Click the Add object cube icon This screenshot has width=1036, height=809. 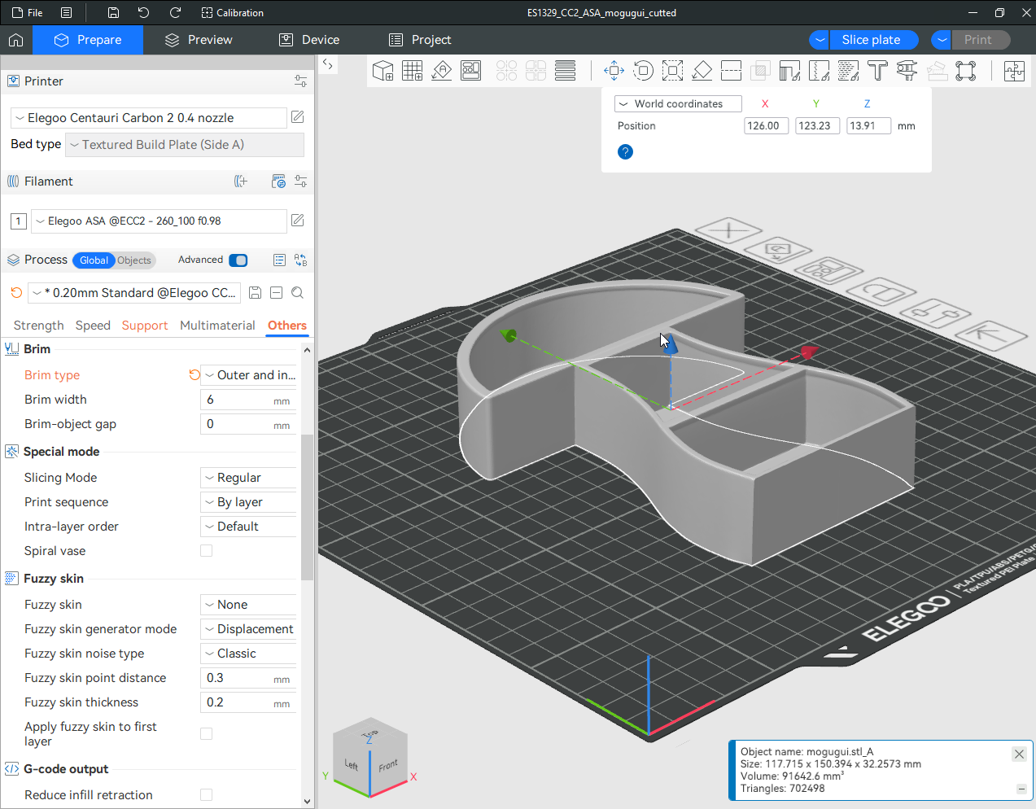(382, 71)
